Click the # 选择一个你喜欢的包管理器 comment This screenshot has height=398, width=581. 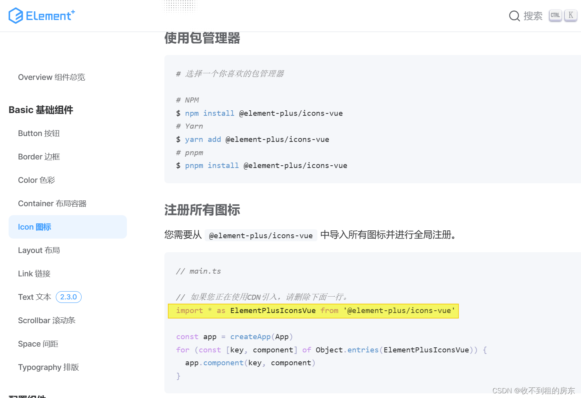pos(230,74)
